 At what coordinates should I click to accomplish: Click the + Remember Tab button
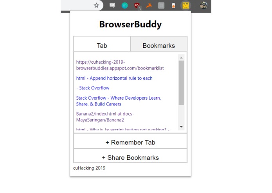130,141
